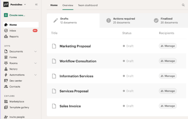Viewport: 188px width, 119px height.
Task: Click the Invite people icon
Action: coord(6,117)
